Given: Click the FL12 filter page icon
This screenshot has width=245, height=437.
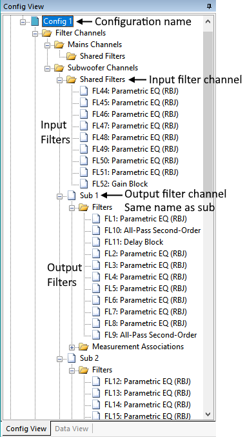Looking at the screenshot, I should [96, 381].
